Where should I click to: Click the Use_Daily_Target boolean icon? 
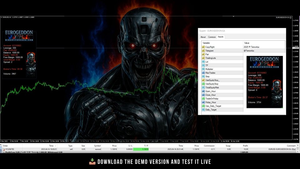(x=203, y=106)
